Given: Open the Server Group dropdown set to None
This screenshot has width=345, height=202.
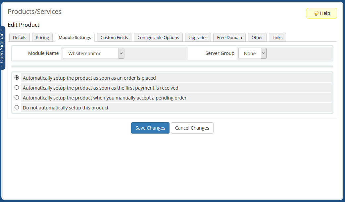Looking at the screenshot, I should pos(252,54).
